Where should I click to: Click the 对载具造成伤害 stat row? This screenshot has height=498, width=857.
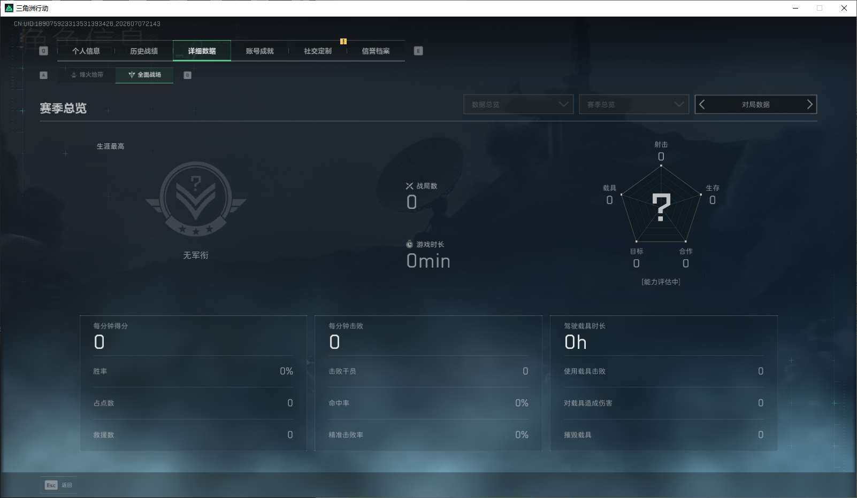click(x=664, y=403)
